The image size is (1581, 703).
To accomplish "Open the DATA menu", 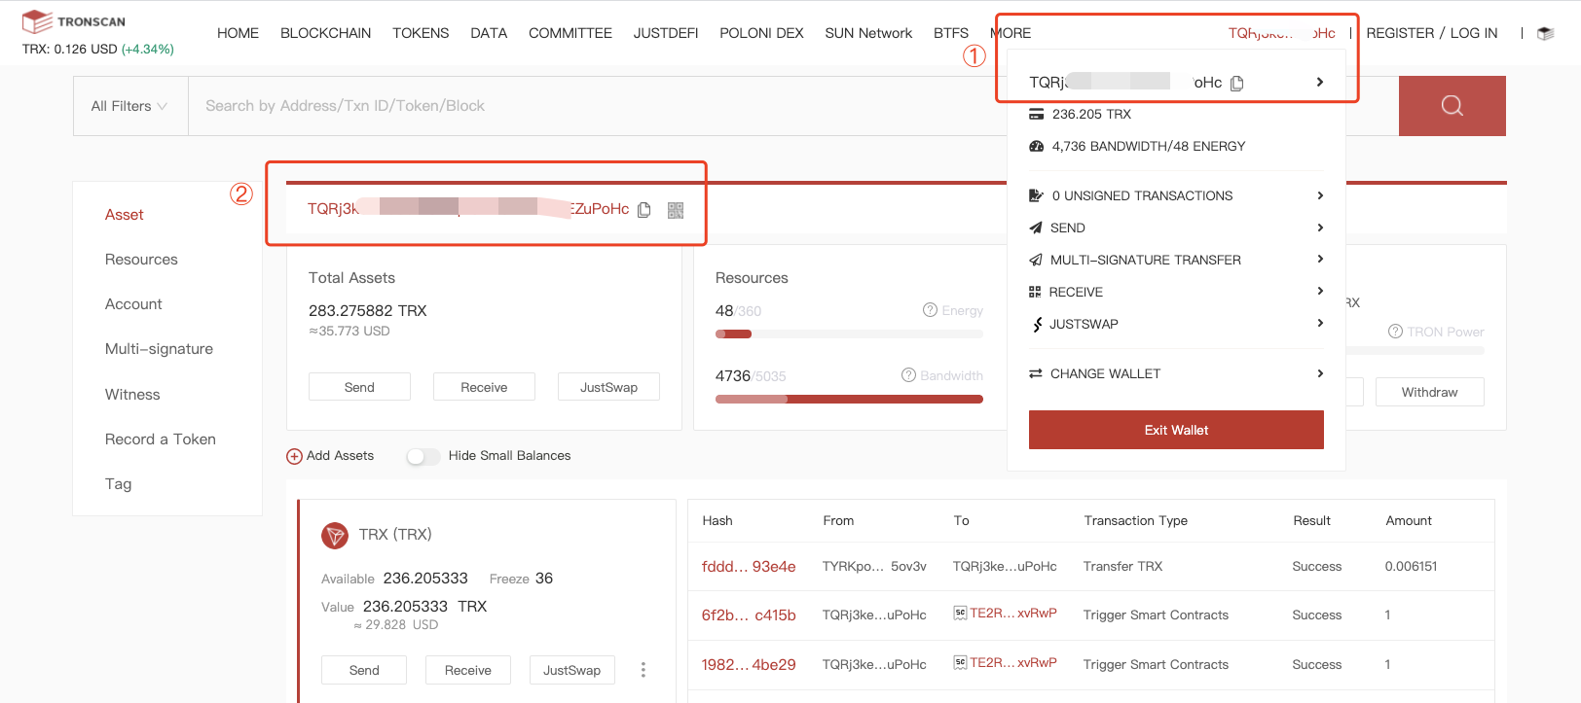I will point(489,33).
